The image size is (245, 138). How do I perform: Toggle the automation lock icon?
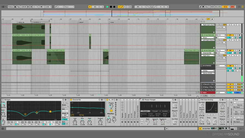212,19
